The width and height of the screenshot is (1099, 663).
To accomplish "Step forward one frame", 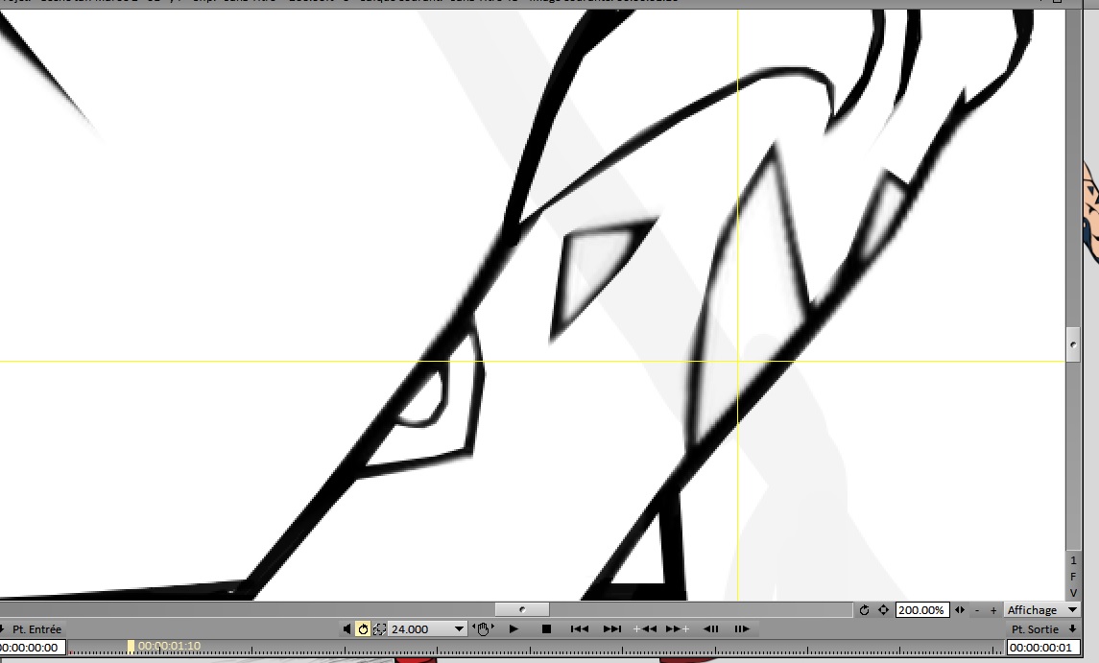I will coord(742,628).
